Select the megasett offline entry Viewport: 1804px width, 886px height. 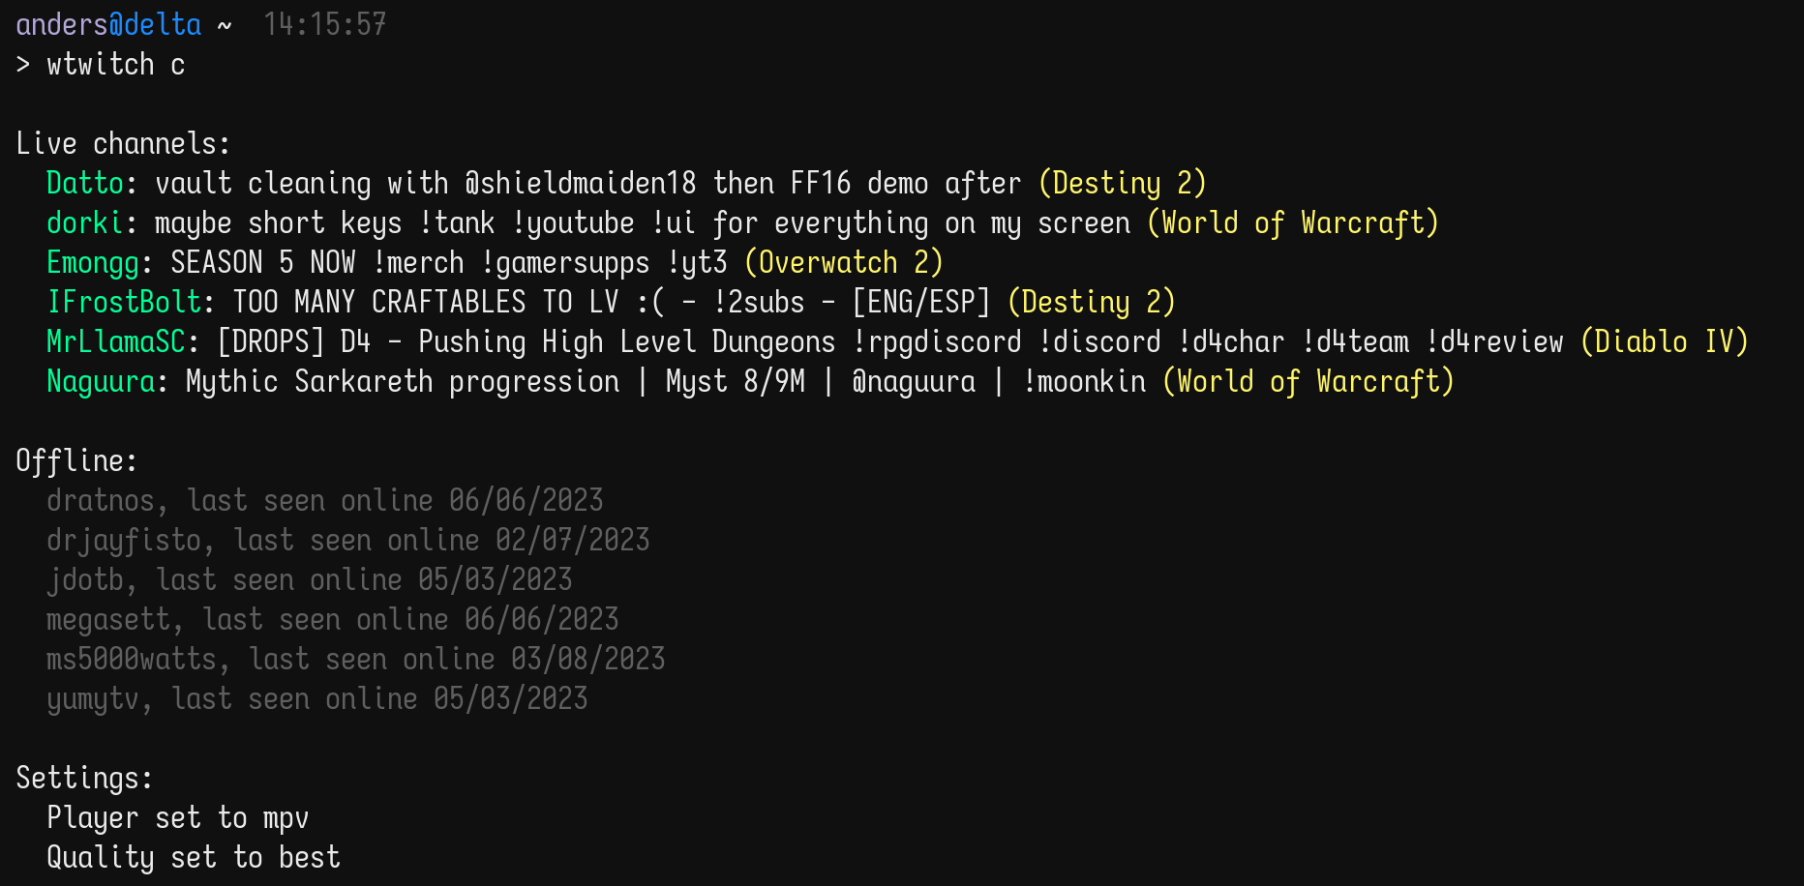tap(332, 619)
